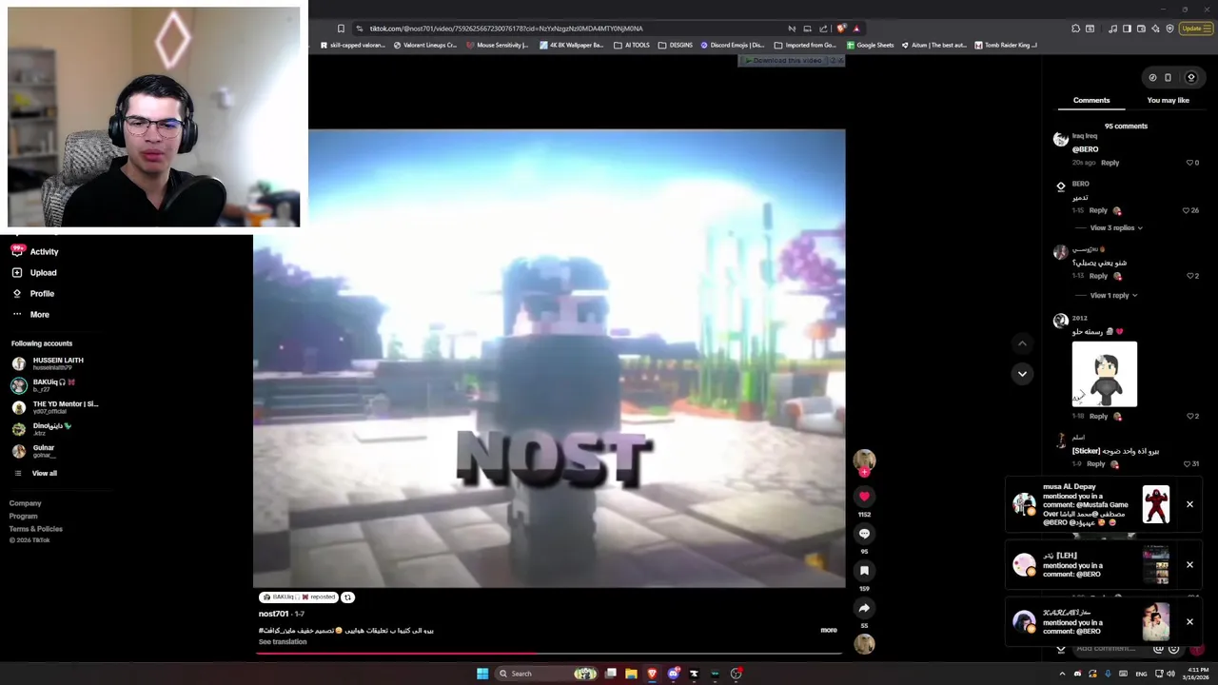Dismiss the musa AL Depay mention notification
Screen dimensions: 1218x685
[x=1189, y=504]
